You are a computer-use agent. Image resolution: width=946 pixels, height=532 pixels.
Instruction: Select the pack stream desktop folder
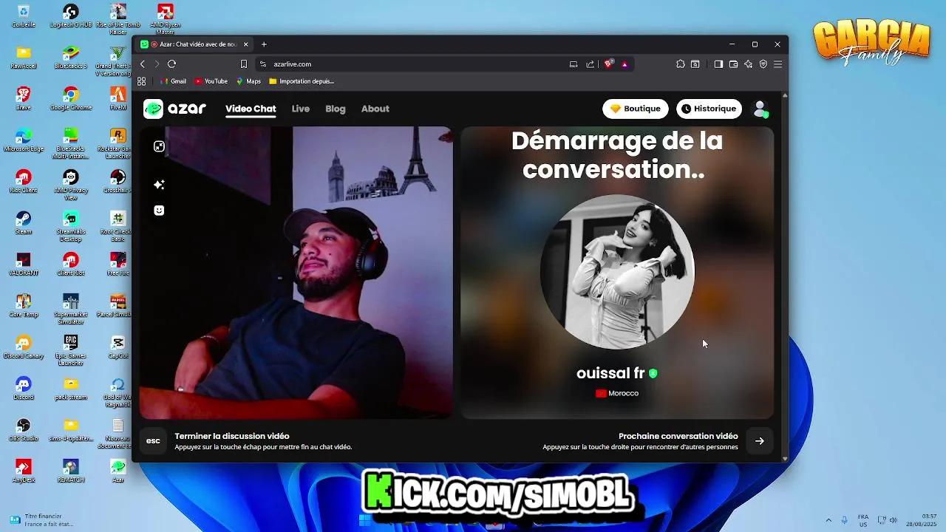(x=71, y=388)
